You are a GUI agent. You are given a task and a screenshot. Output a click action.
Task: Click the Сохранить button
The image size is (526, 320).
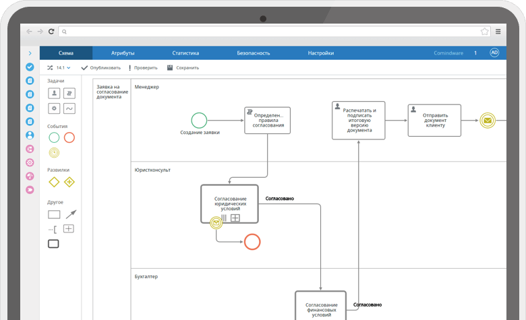[183, 67]
